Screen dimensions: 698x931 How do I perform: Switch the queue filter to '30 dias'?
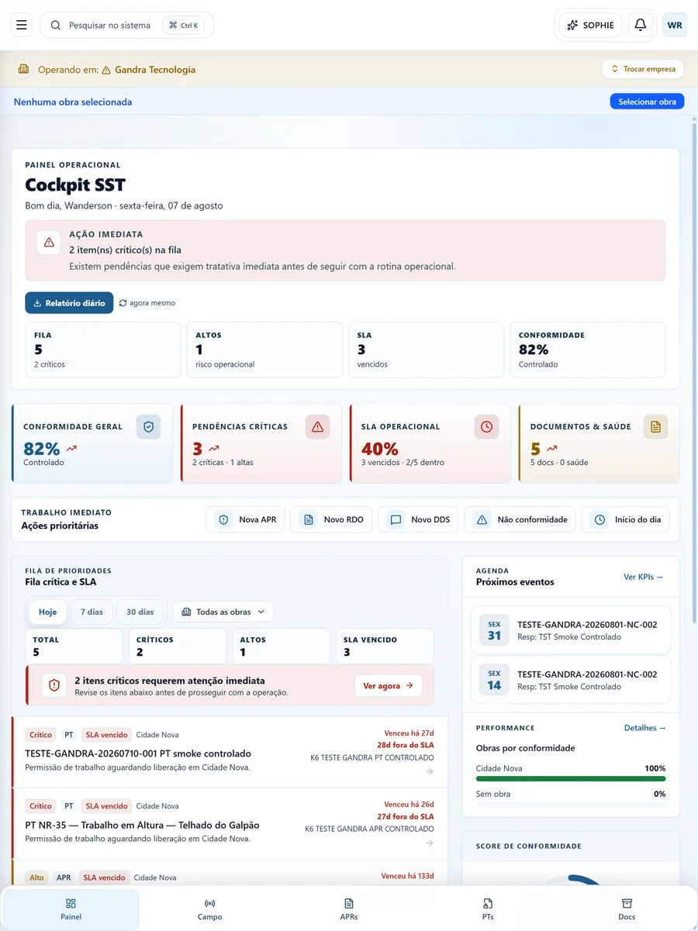coord(140,612)
